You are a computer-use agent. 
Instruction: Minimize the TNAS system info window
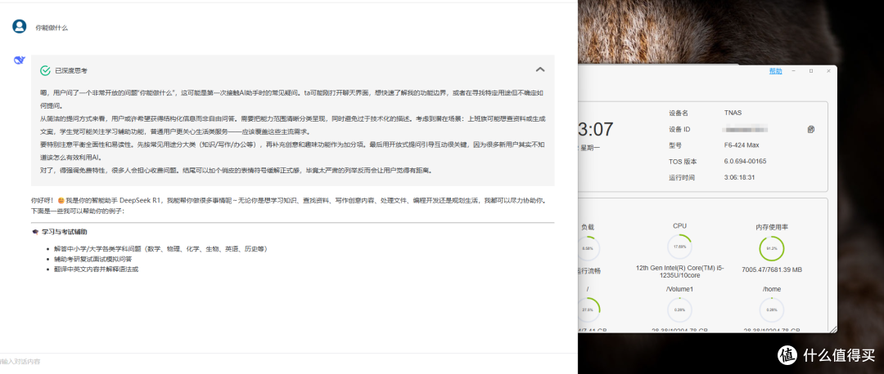794,71
